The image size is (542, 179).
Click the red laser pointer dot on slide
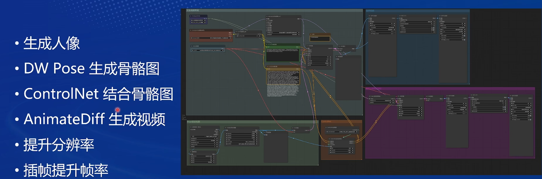tap(117, 110)
